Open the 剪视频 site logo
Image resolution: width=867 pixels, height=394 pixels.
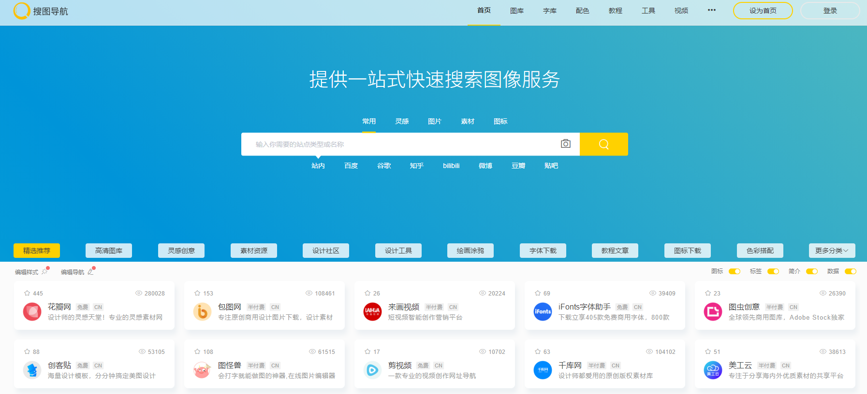click(x=373, y=370)
